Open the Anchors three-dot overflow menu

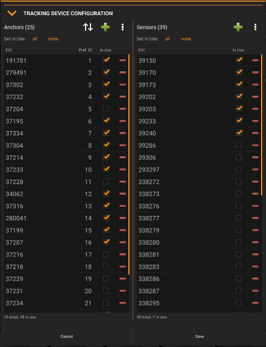coord(122,27)
